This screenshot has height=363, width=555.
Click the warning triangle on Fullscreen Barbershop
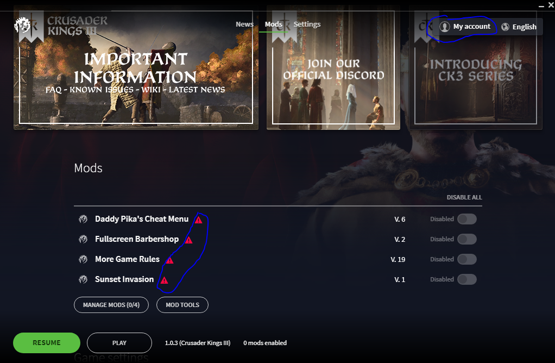click(189, 239)
